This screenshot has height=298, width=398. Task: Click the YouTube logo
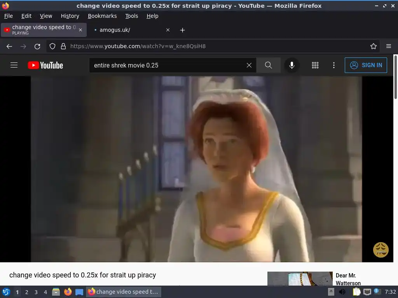point(45,65)
